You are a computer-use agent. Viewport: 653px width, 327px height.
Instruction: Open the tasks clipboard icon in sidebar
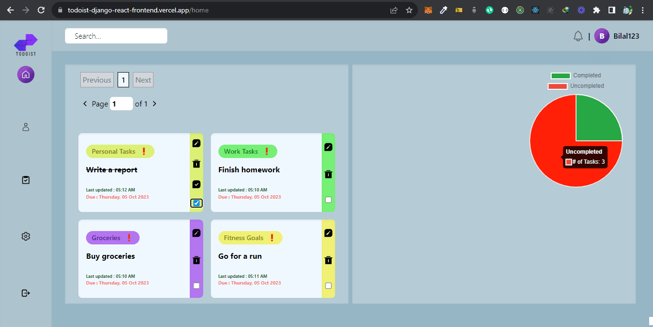tap(26, 180)
